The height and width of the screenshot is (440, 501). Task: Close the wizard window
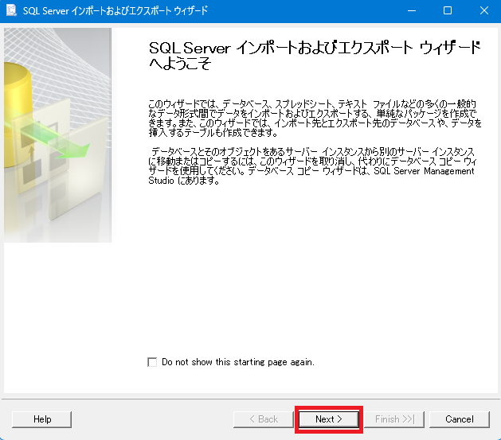[x=484, y=10]
